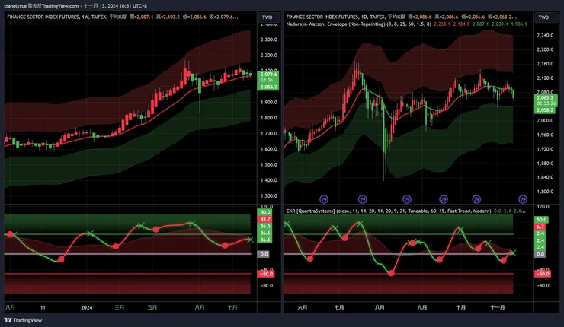Click the 1,936.1 green value in Nadaraya-Watson legend
This screenshot has width=564, height=327.
coord(519,24)
